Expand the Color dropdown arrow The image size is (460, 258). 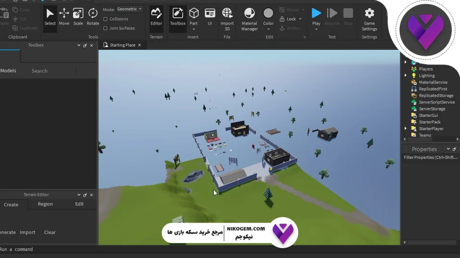(268, 29)
